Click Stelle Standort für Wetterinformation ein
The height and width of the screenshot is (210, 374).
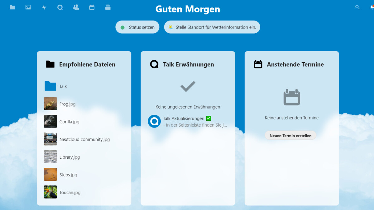click(x=212, y=27)
